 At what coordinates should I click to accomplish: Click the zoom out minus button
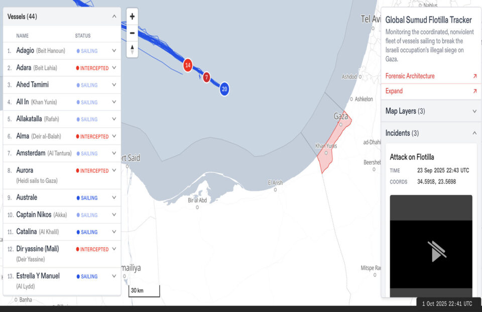point(132,33)
